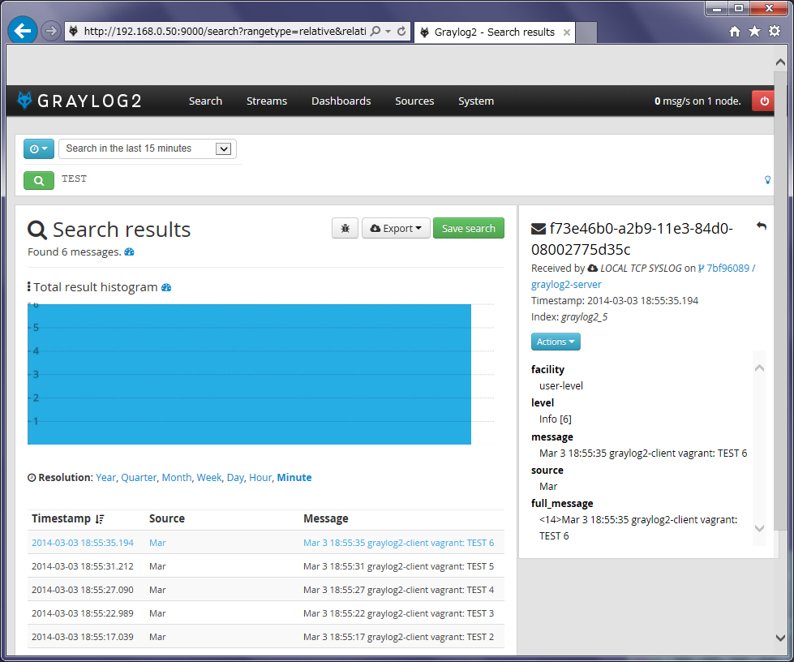Select the TEST 3 message row
The image size is (794, 662).
coord(266,613)
